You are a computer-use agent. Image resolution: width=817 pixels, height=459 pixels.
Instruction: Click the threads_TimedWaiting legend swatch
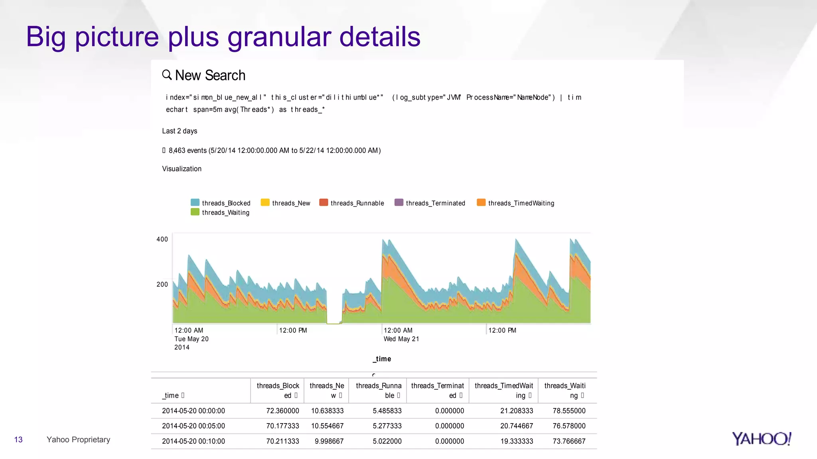(x=481, y=202)
